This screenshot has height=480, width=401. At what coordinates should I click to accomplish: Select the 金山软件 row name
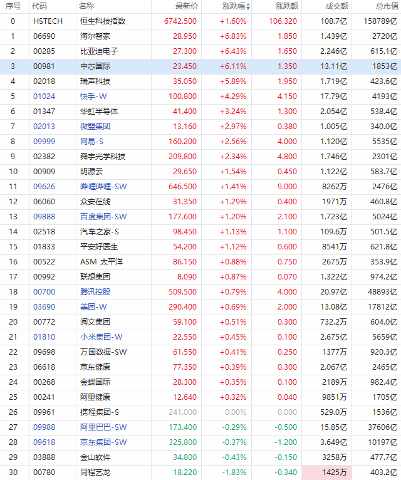click(95, 457)
